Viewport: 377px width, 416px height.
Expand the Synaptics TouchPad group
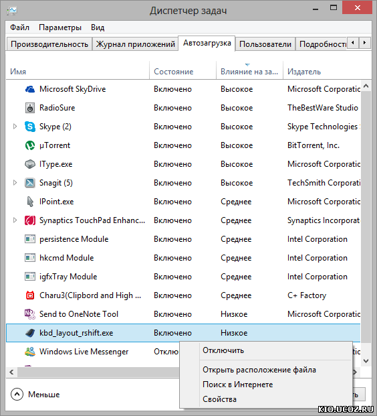pos(15,220)
